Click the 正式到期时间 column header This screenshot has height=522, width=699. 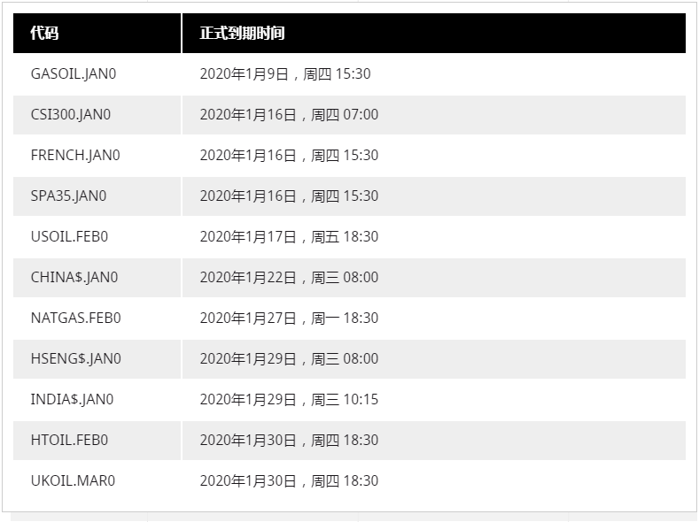click(242, 34)
